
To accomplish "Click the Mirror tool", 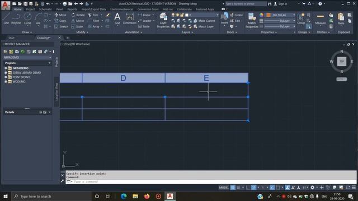I will [78, 21].
